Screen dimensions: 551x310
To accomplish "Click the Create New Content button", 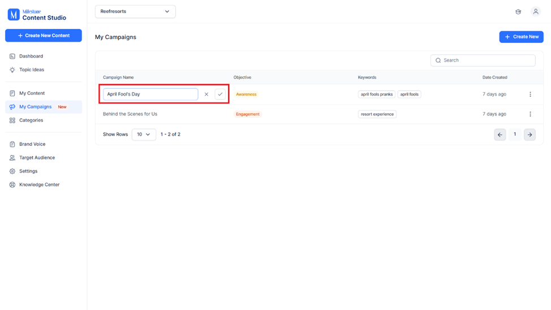I will [x=44, y=36].
